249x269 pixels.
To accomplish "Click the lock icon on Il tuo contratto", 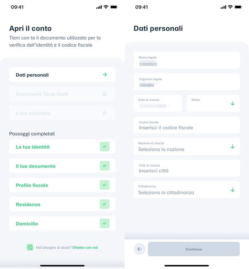I will (x=104, y=113).
